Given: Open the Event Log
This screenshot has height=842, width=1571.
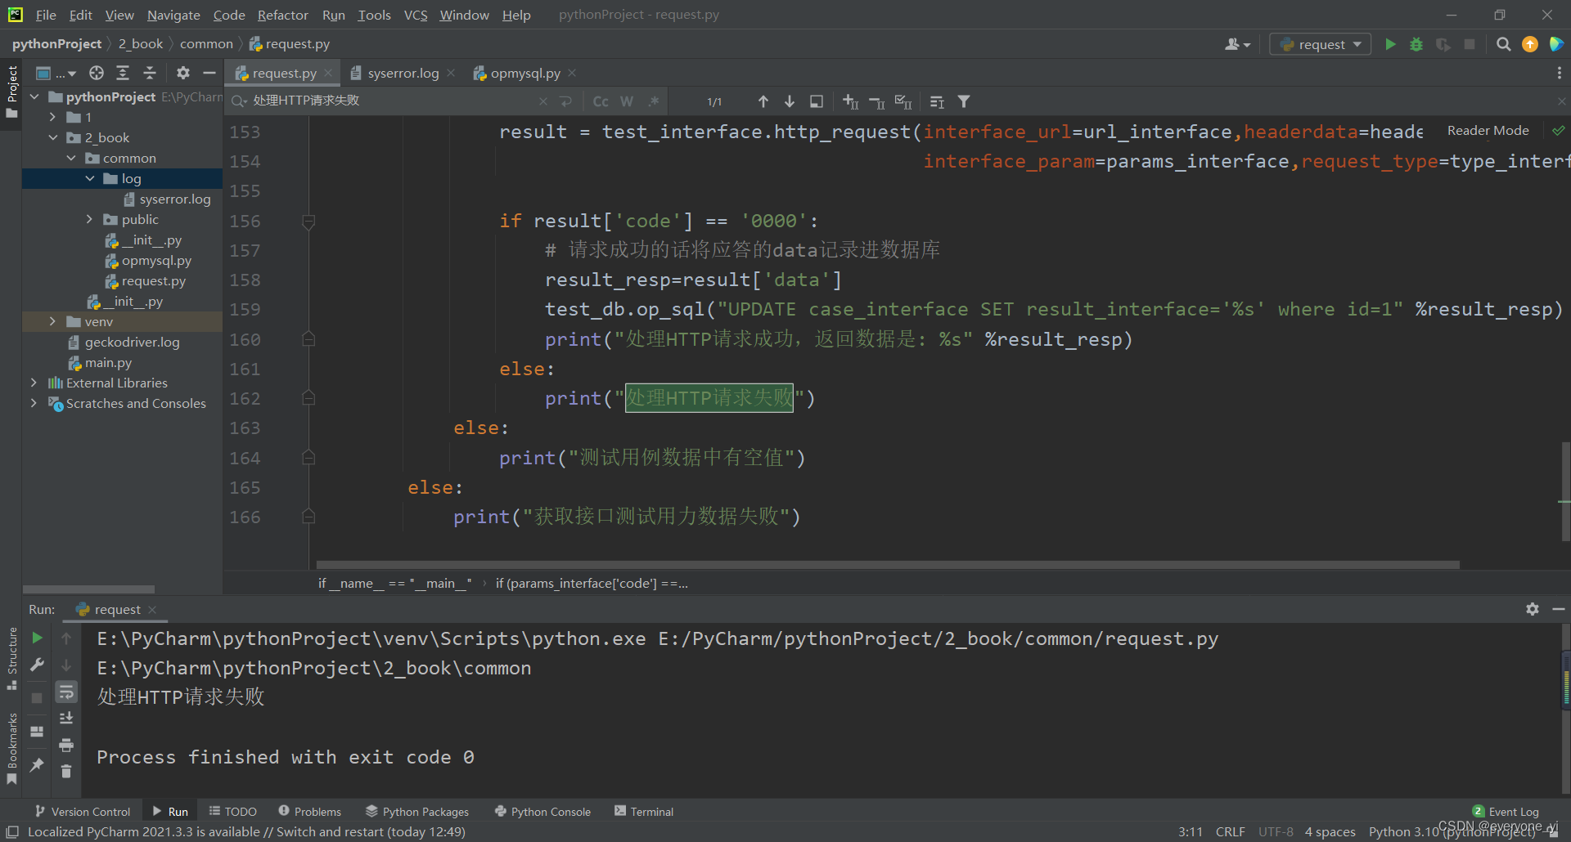Looking at the screenshot, I should point(1506,811).
